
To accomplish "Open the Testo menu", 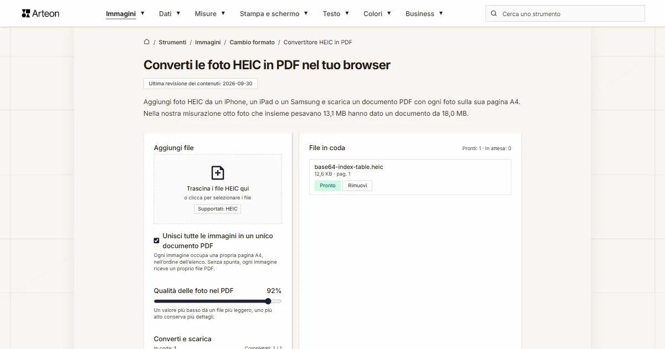I will tap(331, 14).
